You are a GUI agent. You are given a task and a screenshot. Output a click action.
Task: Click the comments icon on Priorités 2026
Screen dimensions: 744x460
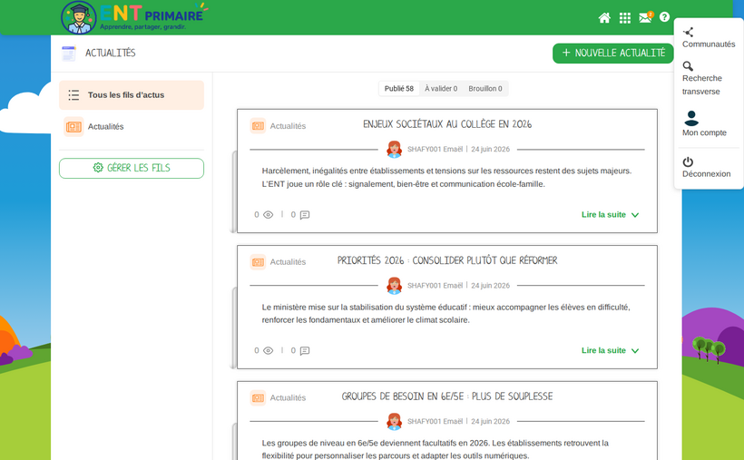305,350
